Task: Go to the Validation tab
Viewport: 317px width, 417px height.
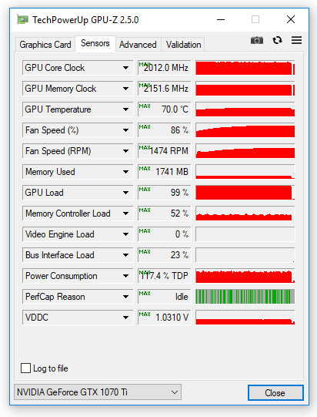Action: point(183,45)
